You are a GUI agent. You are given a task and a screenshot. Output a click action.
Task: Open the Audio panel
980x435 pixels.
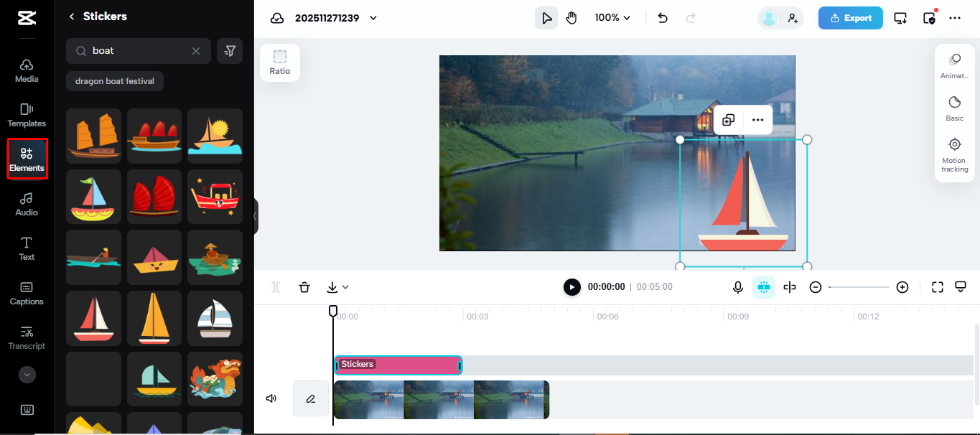pos(26,205)
